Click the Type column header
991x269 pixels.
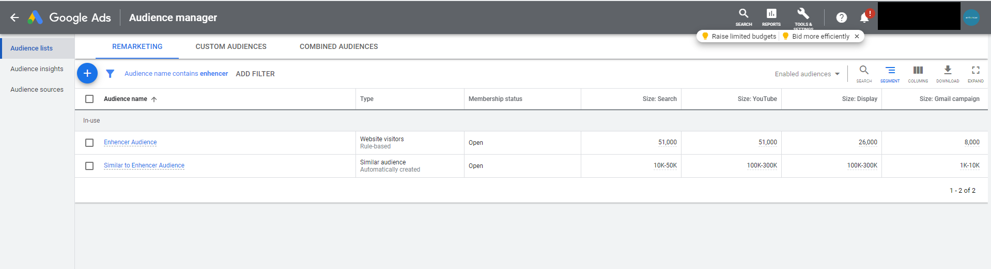[367, 99]
